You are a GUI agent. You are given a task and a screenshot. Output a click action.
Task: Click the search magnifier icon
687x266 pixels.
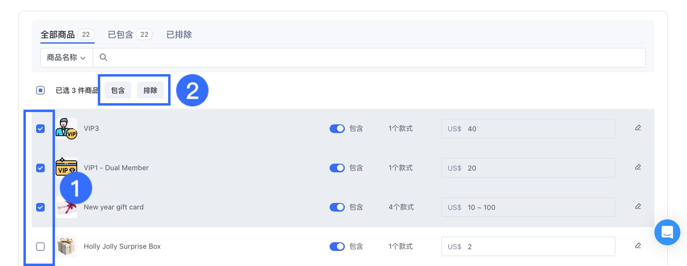coord(103,57)
